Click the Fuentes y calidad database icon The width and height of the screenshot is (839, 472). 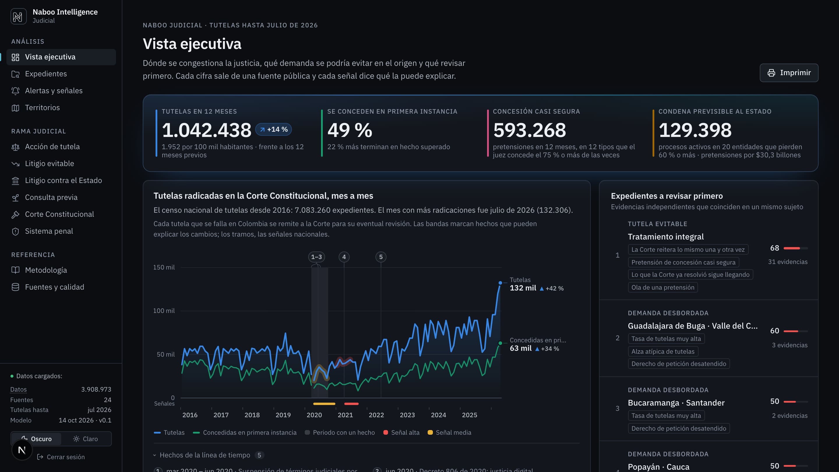[15, 287]
